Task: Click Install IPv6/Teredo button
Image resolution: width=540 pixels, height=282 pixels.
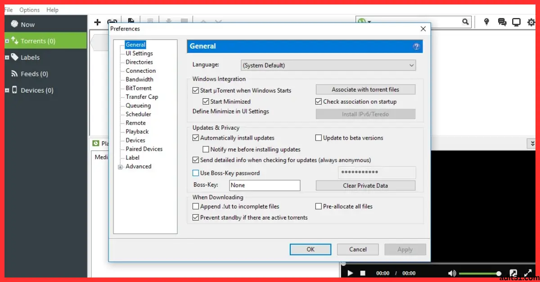Action: 365,114
